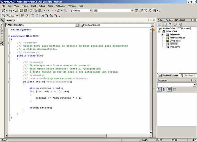Open the Find combo box dropdown arrow
The image size is (197, 142).
(x=132, y=11)
